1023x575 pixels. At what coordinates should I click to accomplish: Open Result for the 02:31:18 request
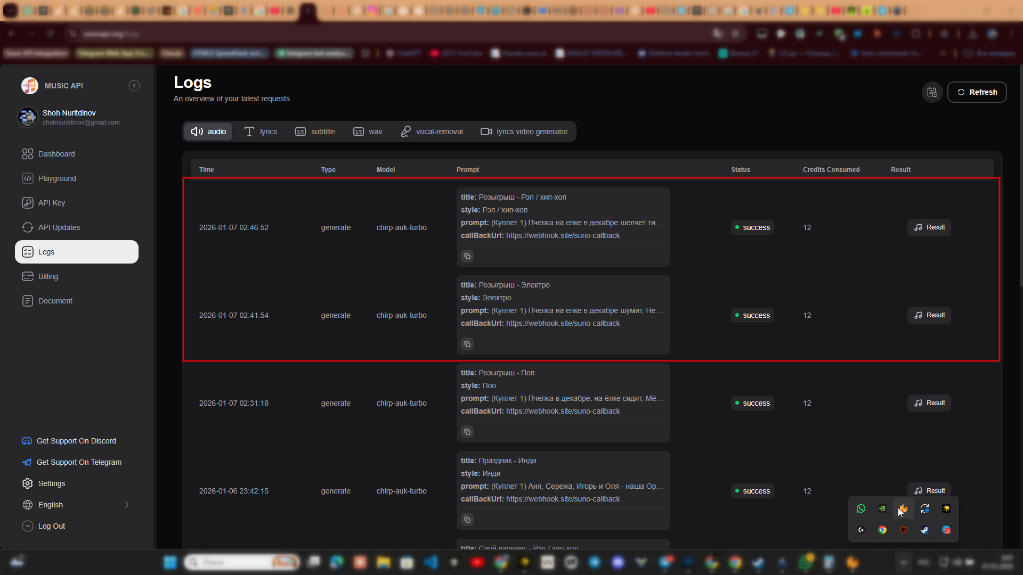pyautogui.click(x=929, y=403)
